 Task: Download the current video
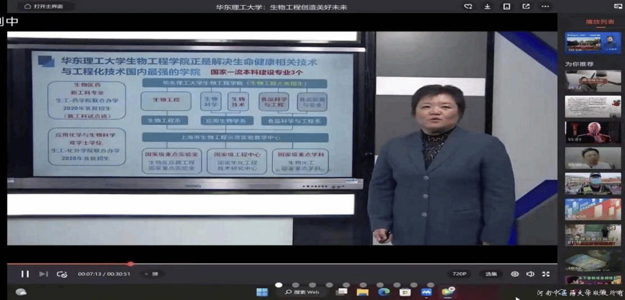pos(487,7)
